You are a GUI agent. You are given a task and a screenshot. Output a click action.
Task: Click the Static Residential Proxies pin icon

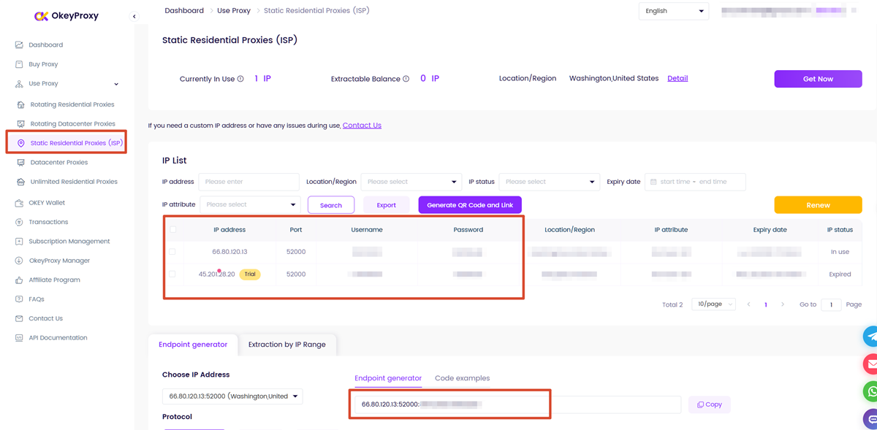21,143
